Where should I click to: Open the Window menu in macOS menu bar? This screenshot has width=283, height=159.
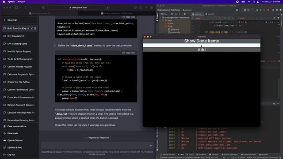(x=21, y=2)
